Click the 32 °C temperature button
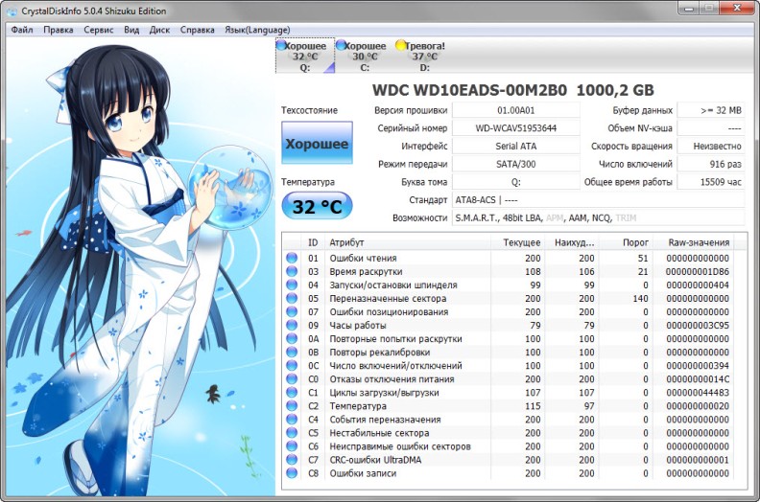The width and height of the screenshot is (760, 502). tap(317, 206)
